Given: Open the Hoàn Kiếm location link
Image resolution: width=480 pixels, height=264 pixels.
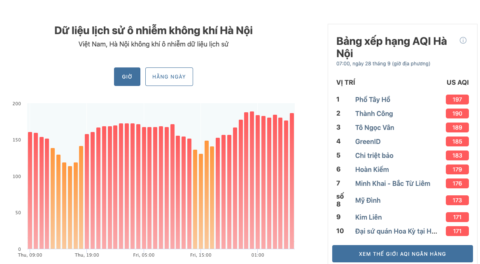Looking at the screenshot, I should [372, 169].
